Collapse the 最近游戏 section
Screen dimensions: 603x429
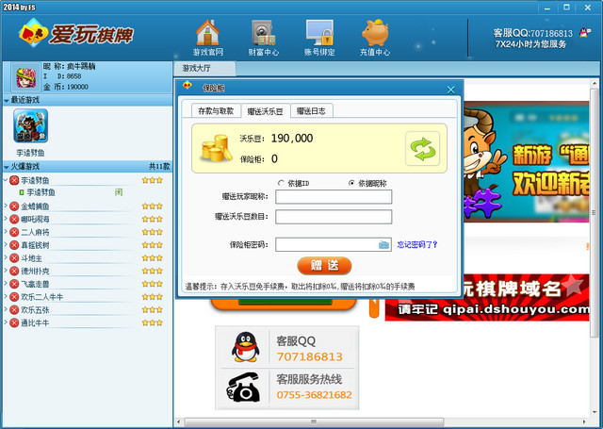tap(7, 101)
